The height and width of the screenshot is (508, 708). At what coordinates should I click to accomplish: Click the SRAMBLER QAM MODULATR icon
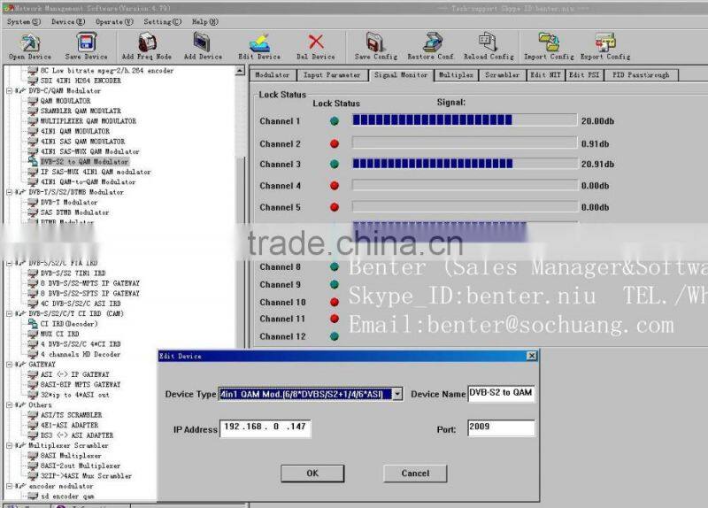[x=33, y=111]
